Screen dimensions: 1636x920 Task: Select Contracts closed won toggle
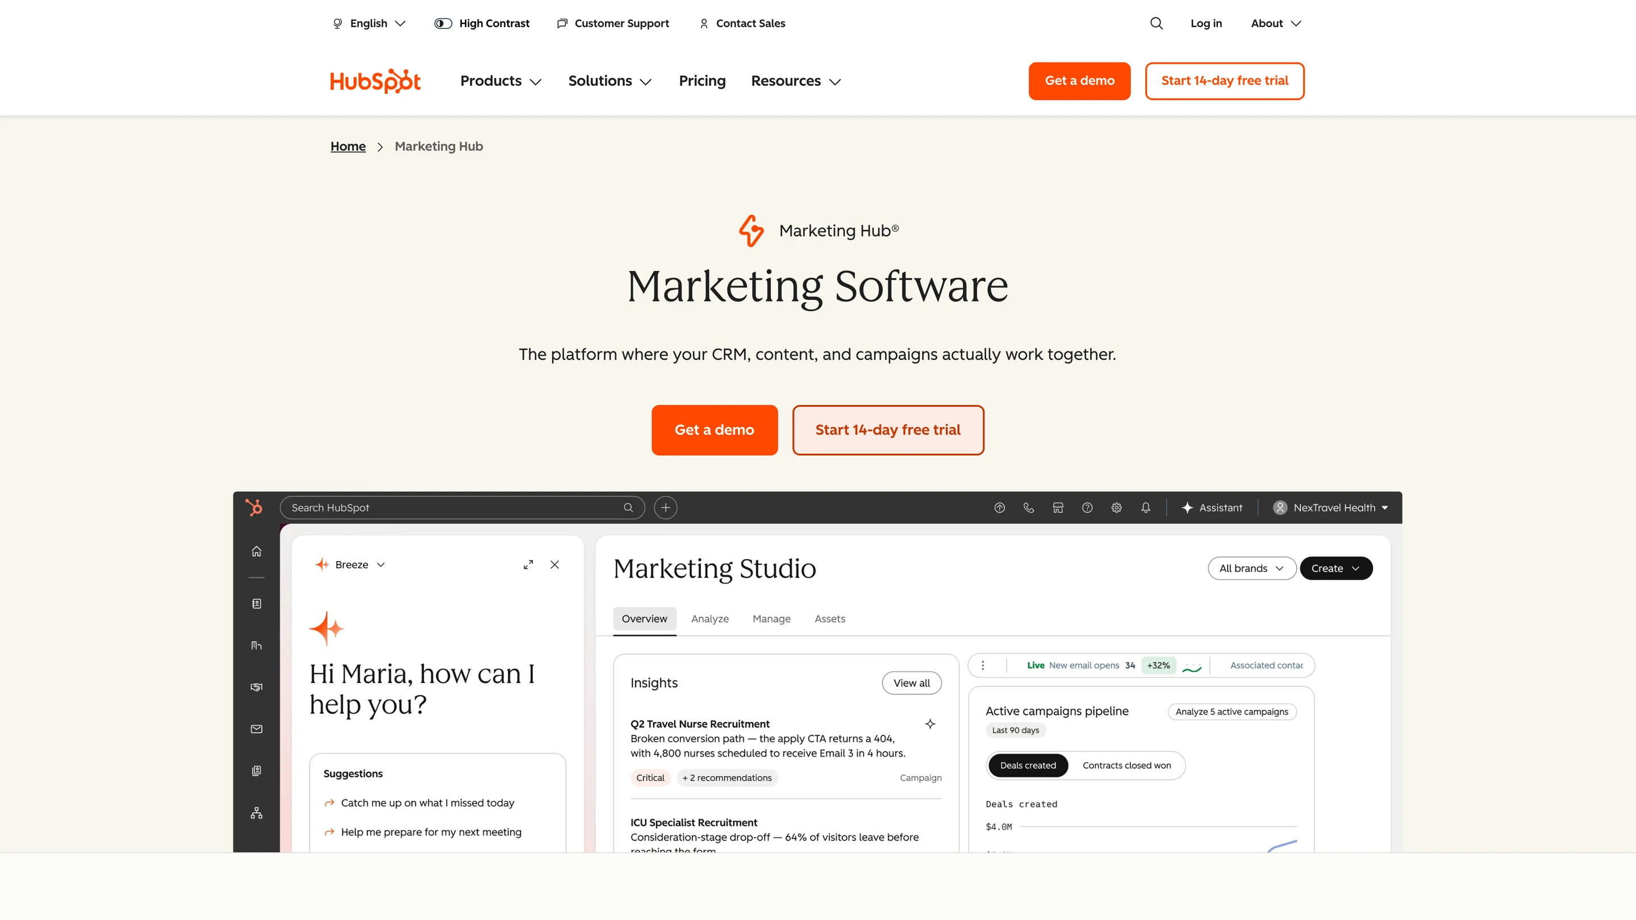click(1126, 765)
